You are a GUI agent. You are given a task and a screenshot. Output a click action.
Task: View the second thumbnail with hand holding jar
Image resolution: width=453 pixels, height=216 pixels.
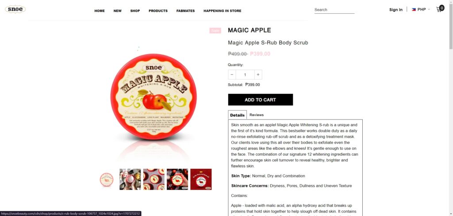[x=131, y=179]
